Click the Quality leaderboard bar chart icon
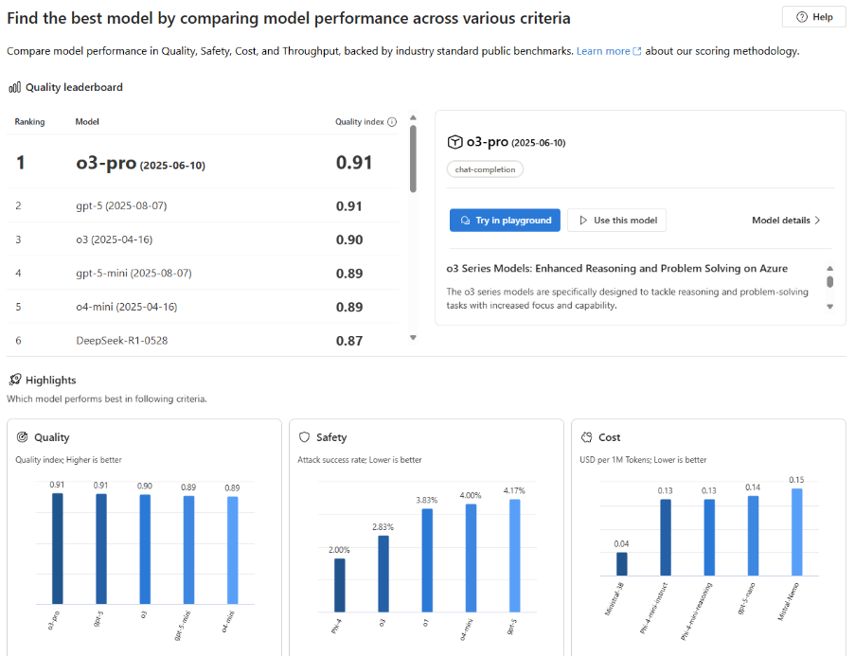Viewport: 855px width, 656px height. pos(14,87)
